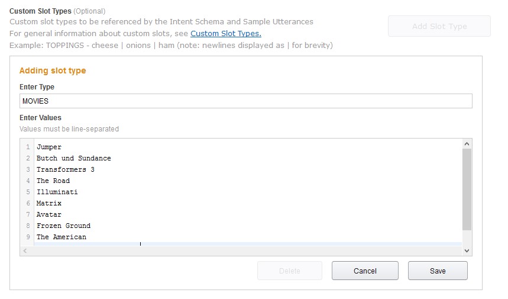Place cursor on the Avatar line
Viewport: 508px width, 299px height.
[49, 214]
